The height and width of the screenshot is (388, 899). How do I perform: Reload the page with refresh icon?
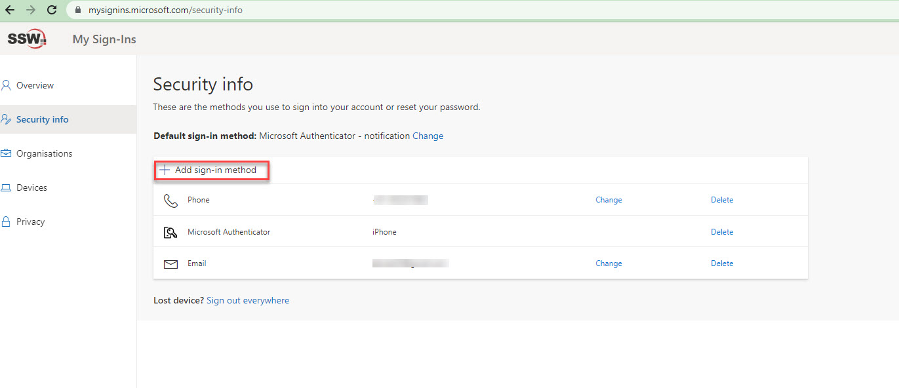[52, 10]
